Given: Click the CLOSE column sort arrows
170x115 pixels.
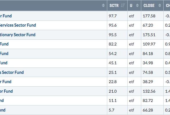Looking at the screenshot, I should click(x=160, y=6).
